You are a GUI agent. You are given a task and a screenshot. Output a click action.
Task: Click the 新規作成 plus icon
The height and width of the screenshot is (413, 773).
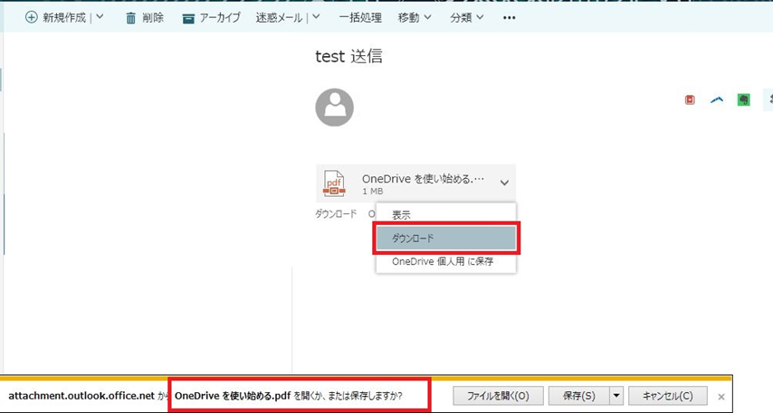click(x=31, y=18)
